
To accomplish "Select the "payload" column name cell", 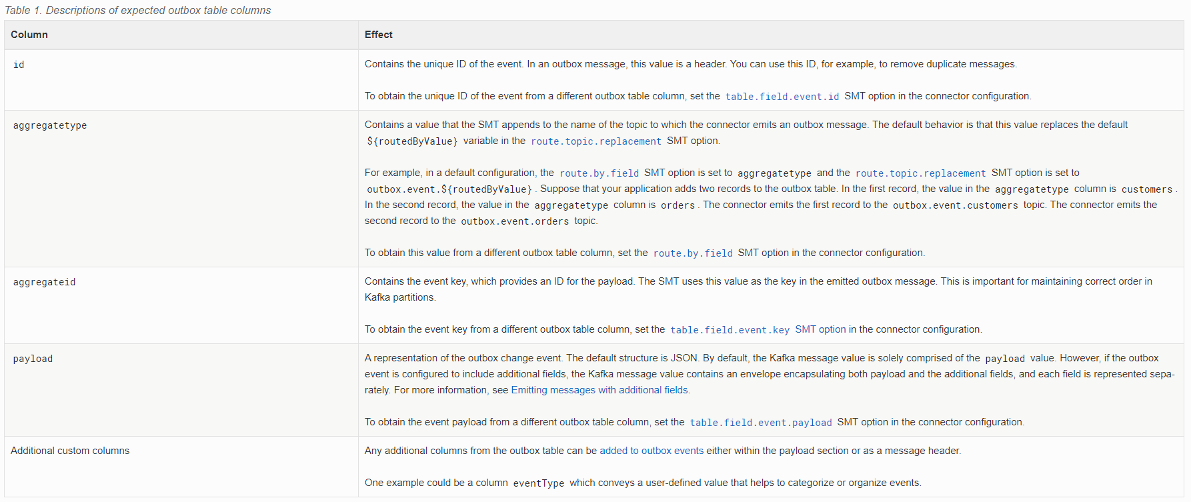I will tap(33, 359).
